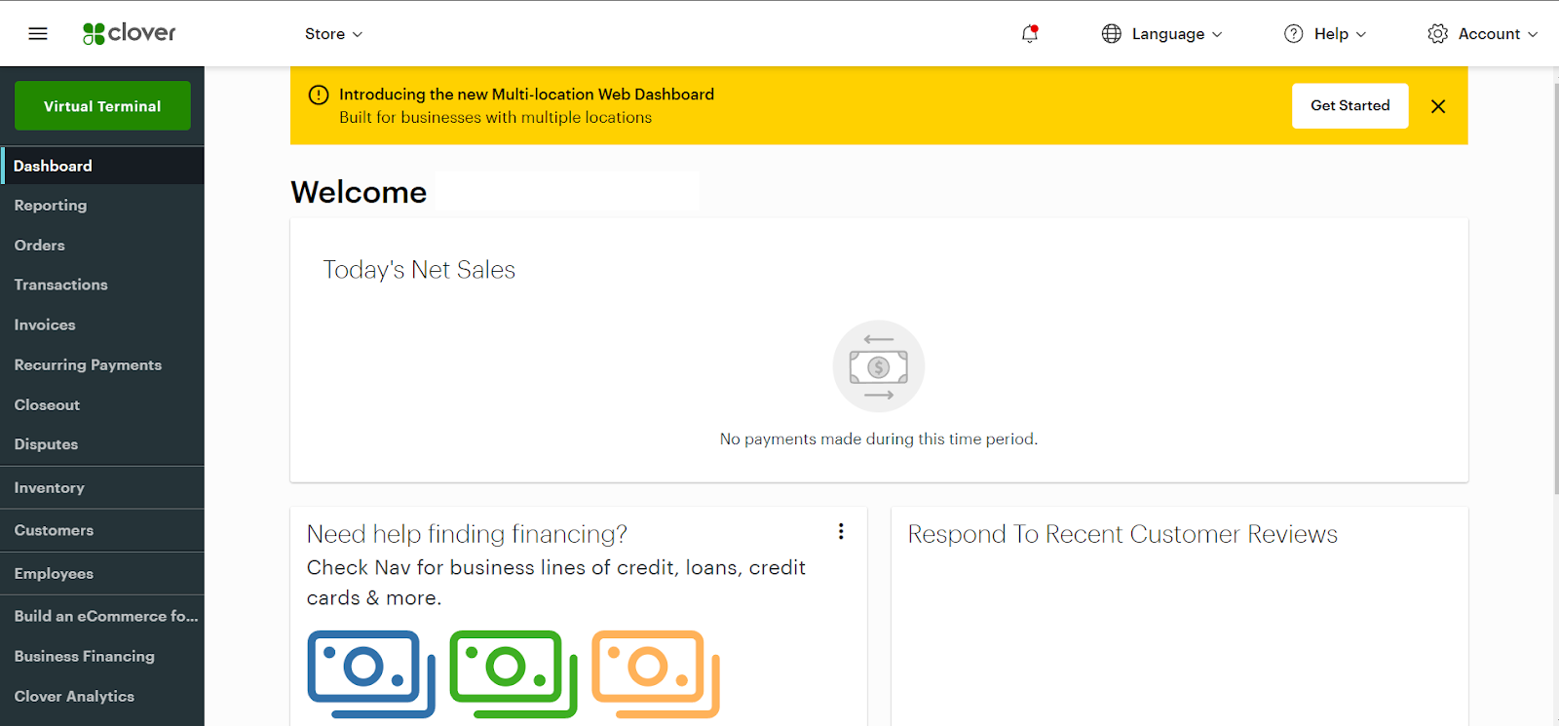Open the notifications bell
The height and width of the screenshot is (726, 1559).
click(x=1030, y=34)
